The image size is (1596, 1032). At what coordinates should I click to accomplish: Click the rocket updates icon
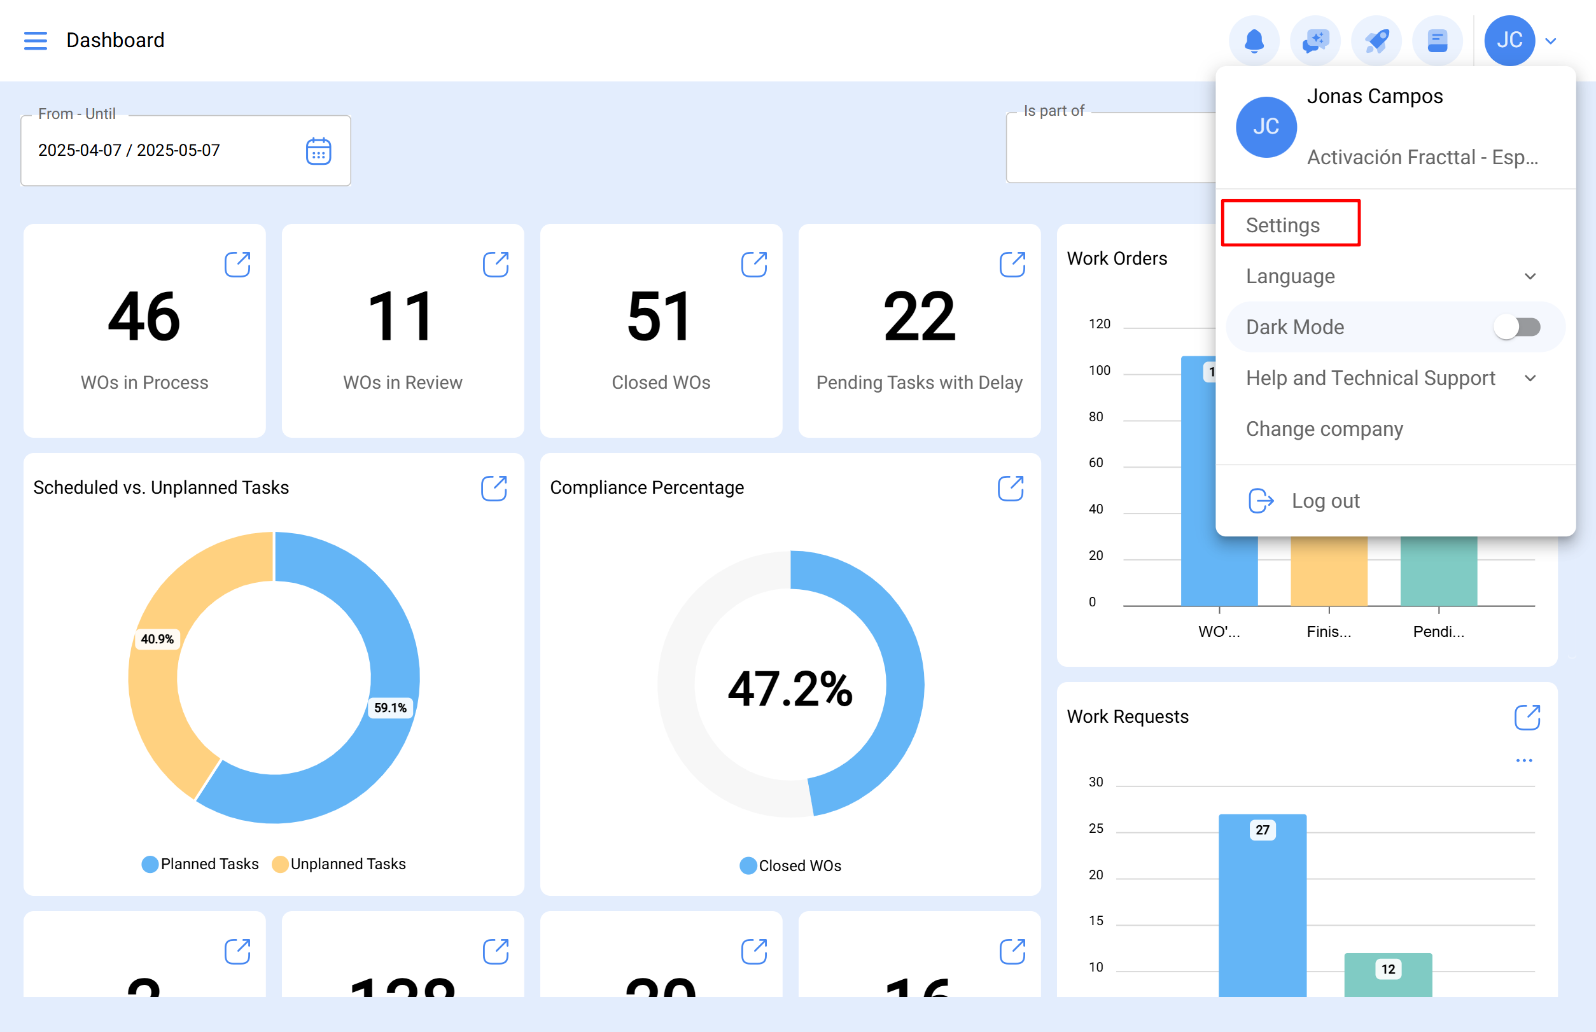pos(1376,40)
